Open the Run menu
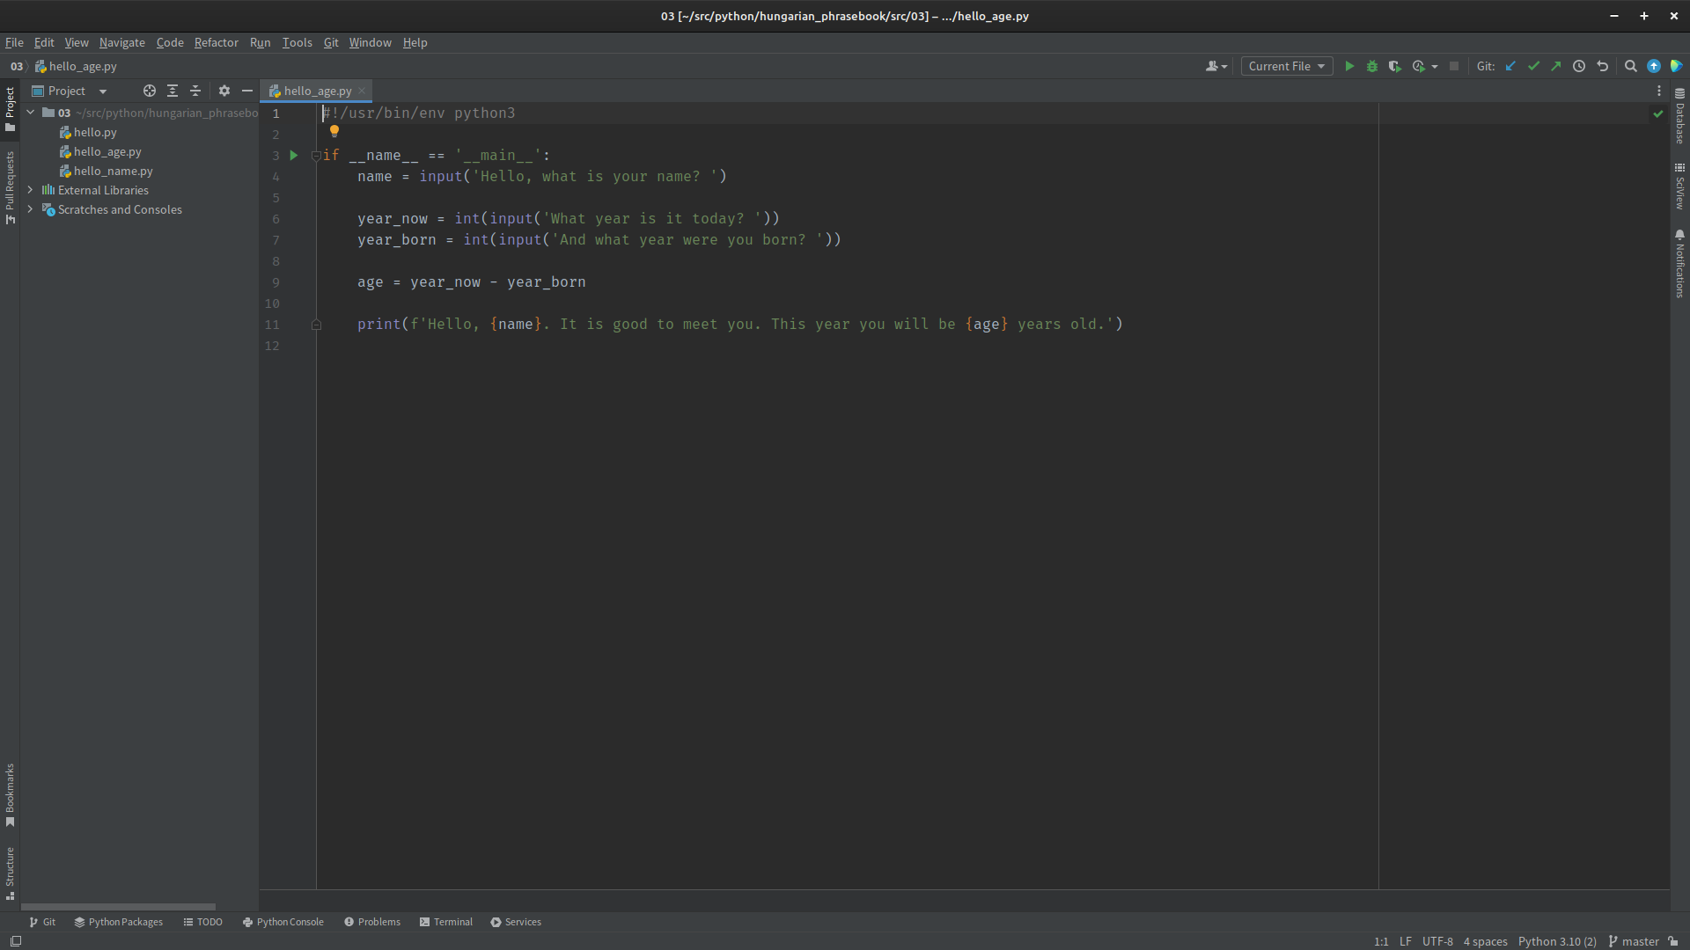1690x950 pixels. tap(260, 42)
